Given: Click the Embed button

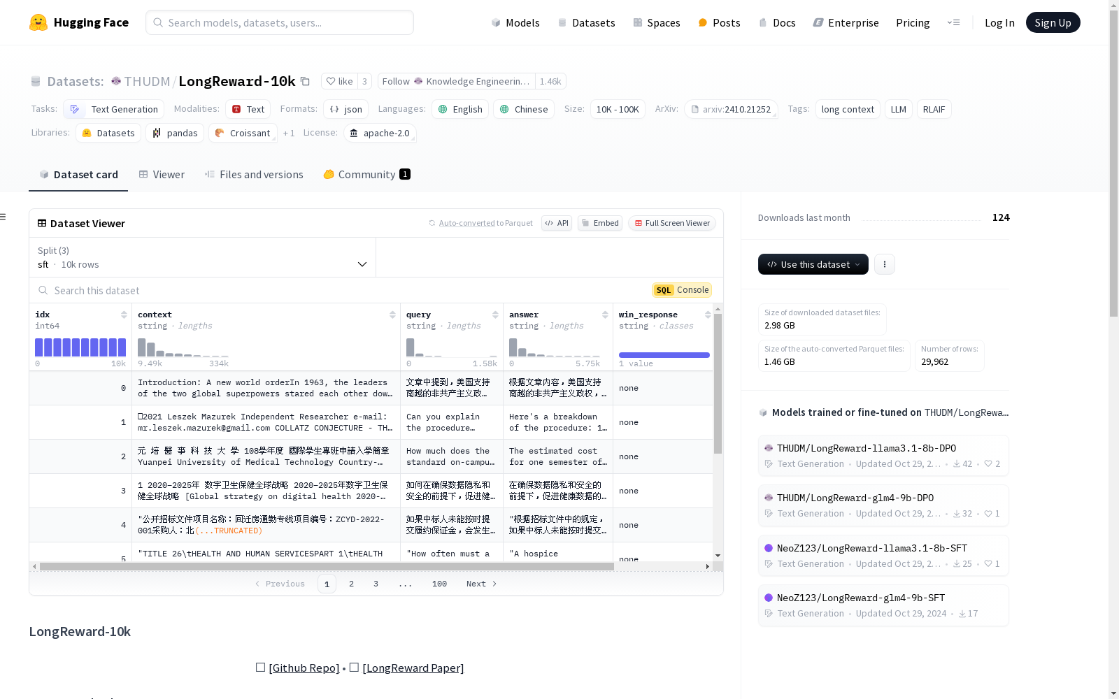Looking at the screenshot, I should coord(600,223).
